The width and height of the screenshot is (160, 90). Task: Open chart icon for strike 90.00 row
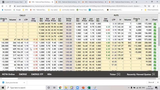point(155,37)
